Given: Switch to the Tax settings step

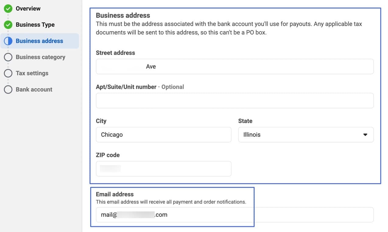Looking at the screenshot, I should coord(32,73).
